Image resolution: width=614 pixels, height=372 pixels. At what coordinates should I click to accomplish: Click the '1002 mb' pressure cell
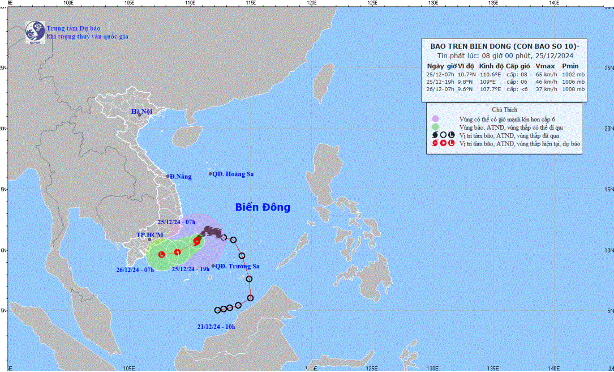[573, 75]
